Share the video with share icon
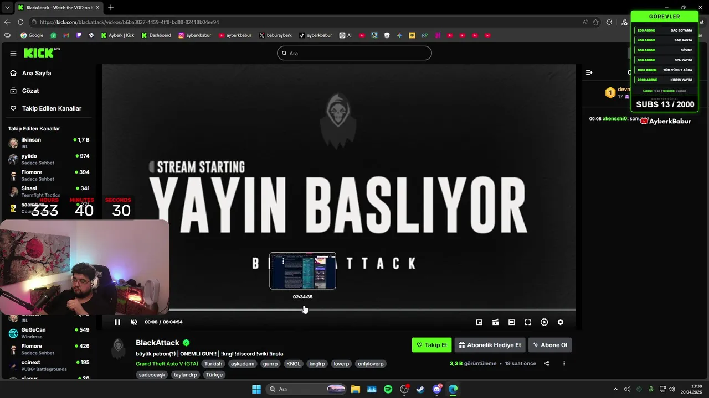709x398 pixels. [x=547, y=364]
